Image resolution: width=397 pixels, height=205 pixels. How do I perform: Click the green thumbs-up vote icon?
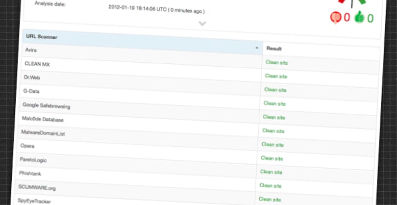click(x=359, y=18)
